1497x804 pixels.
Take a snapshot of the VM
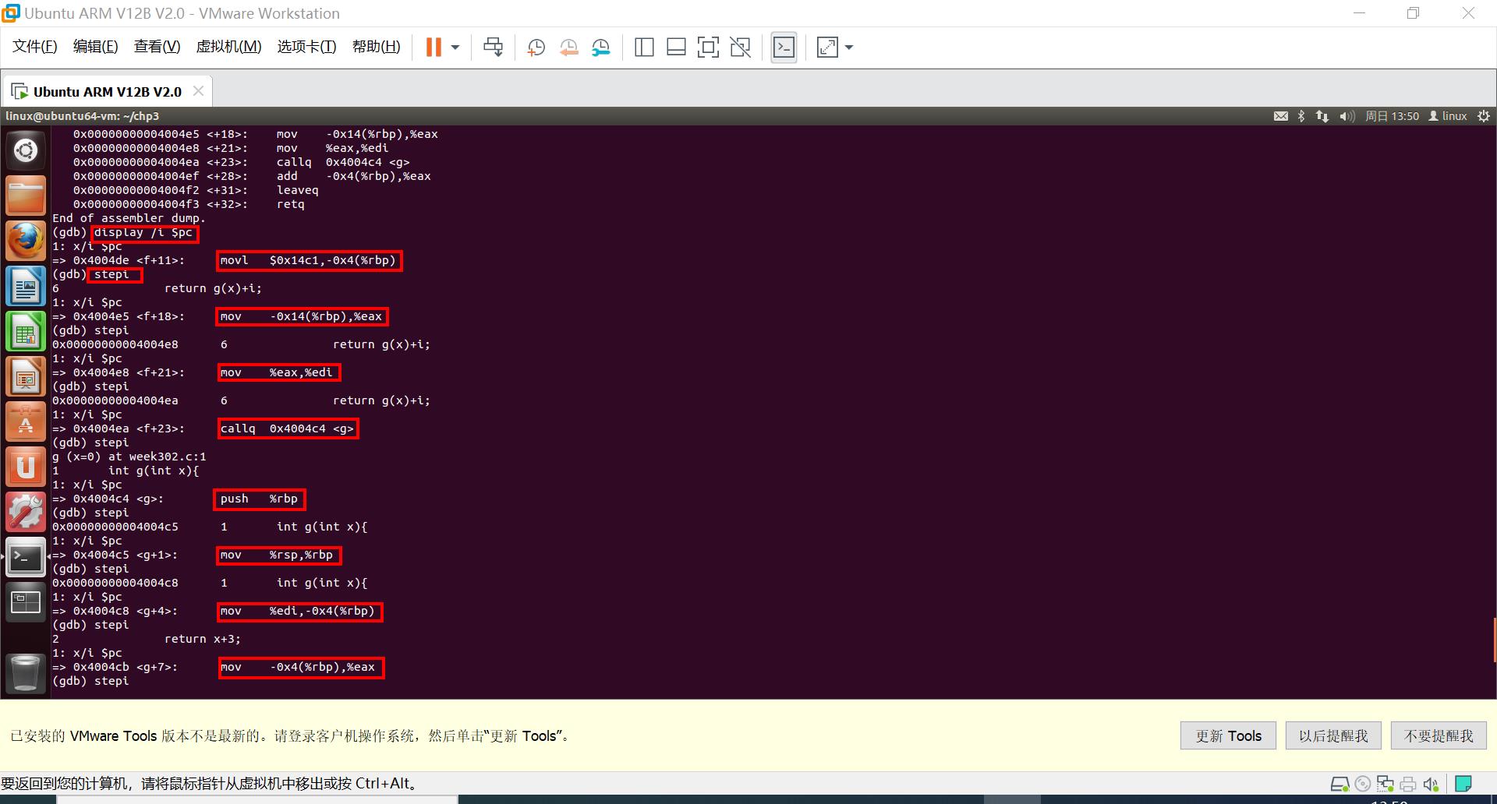point(536,48)
